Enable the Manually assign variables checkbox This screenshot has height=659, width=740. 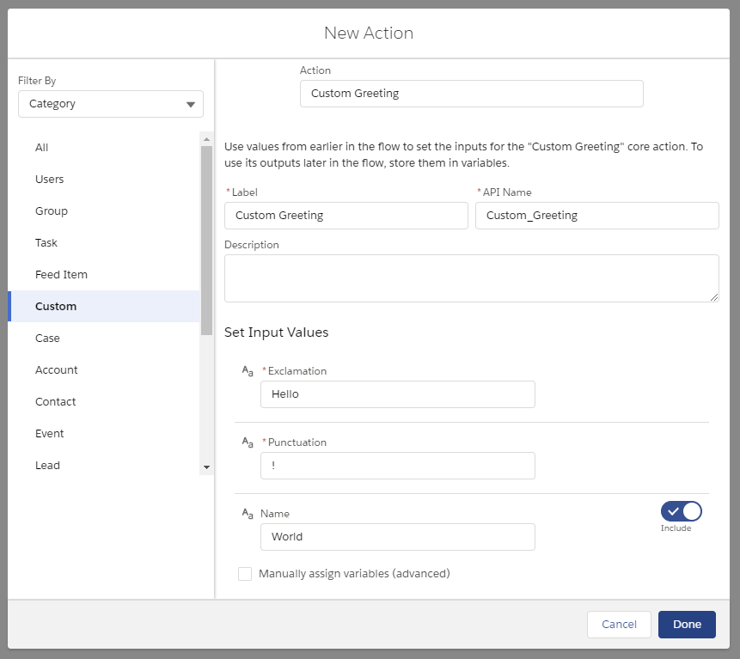coord(245,573)
